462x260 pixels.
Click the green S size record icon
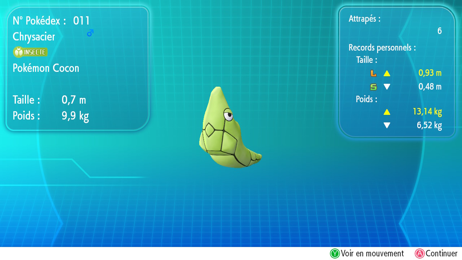(373, 87)
